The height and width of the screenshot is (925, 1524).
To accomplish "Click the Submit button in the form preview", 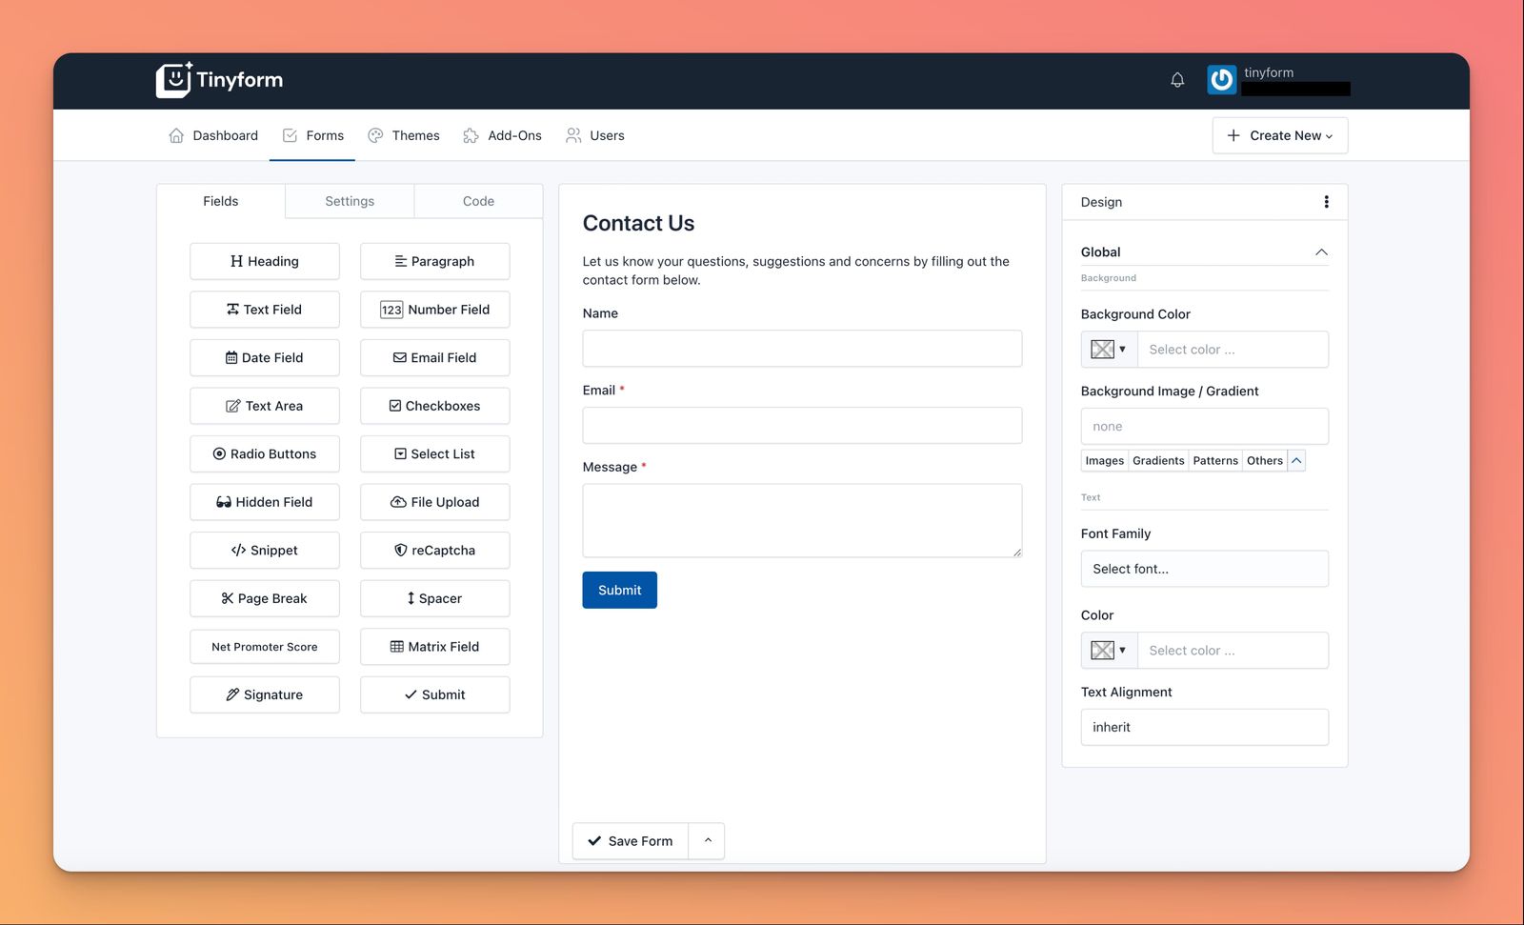I will 619,590.
